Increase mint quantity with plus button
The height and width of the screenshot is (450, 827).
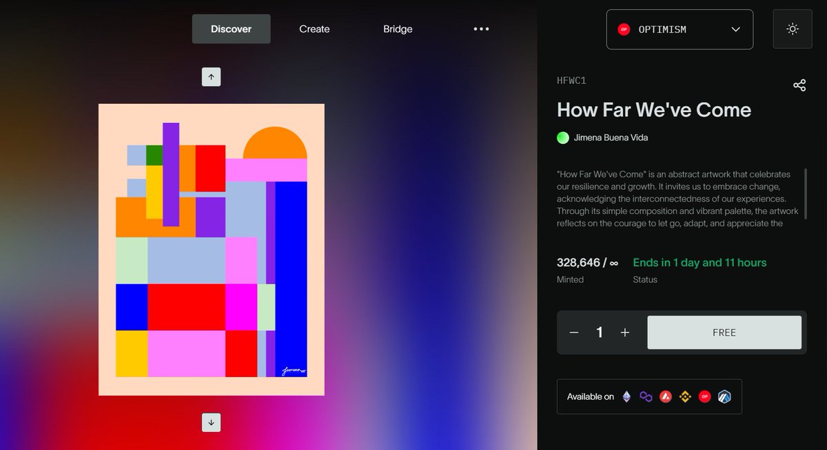pyautogui.click(x=625, y=332)
